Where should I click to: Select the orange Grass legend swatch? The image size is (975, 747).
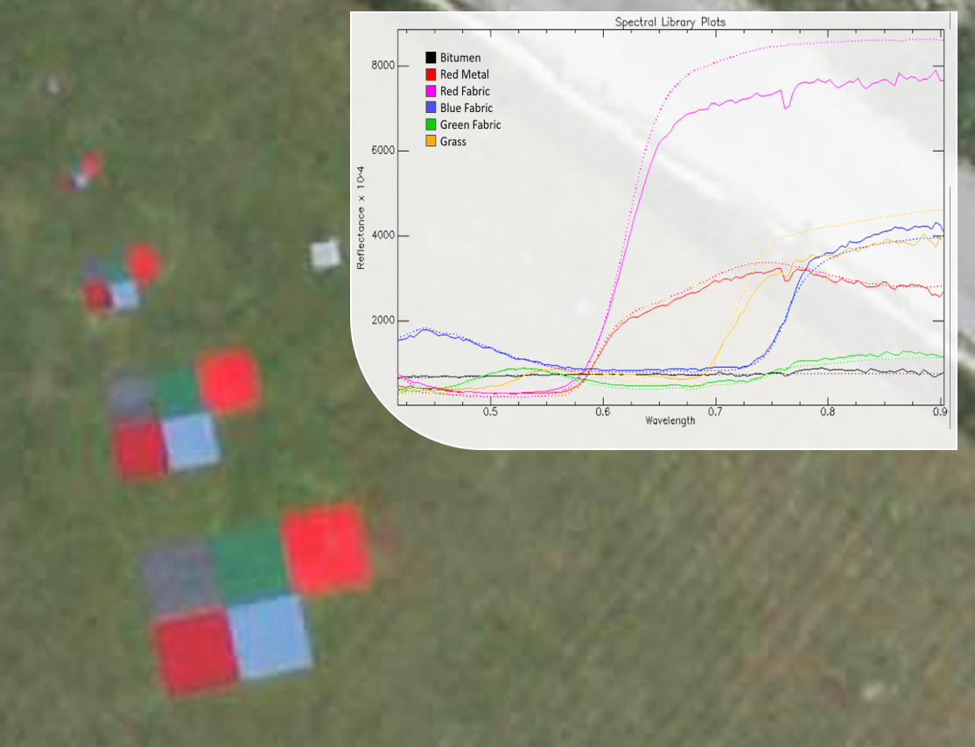coord(431,141)
